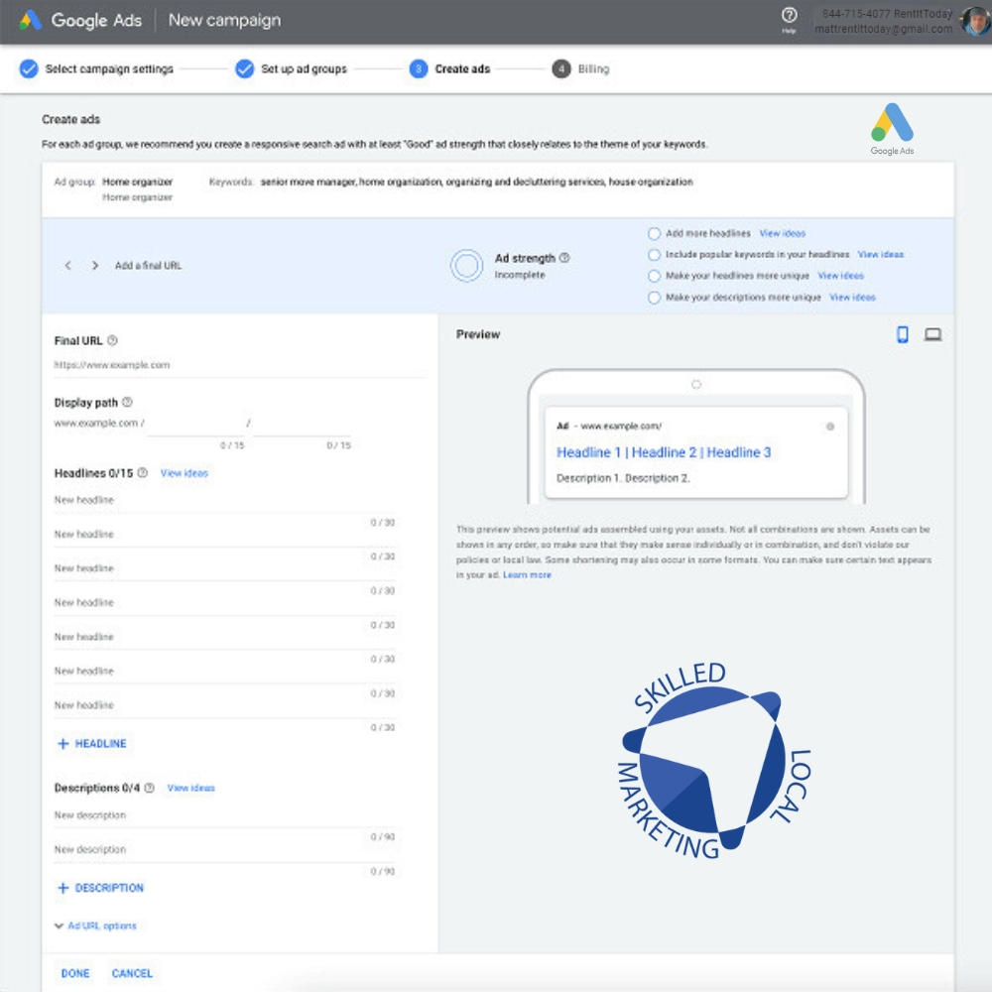This screenshot has width=992, height=992.
Task: Open the Select campaign settings step
Action: (x=109, y=69)
